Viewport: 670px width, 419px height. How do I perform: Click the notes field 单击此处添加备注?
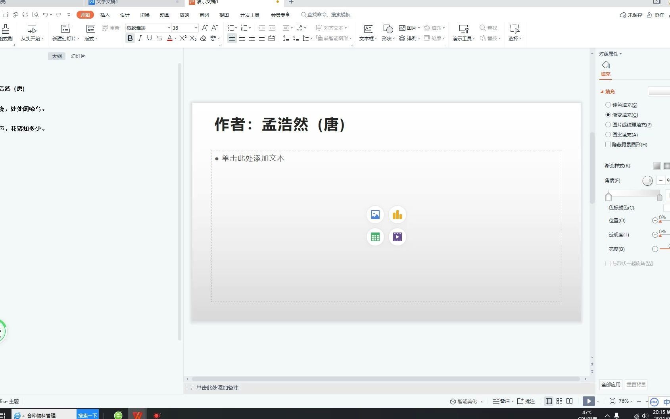217,388
